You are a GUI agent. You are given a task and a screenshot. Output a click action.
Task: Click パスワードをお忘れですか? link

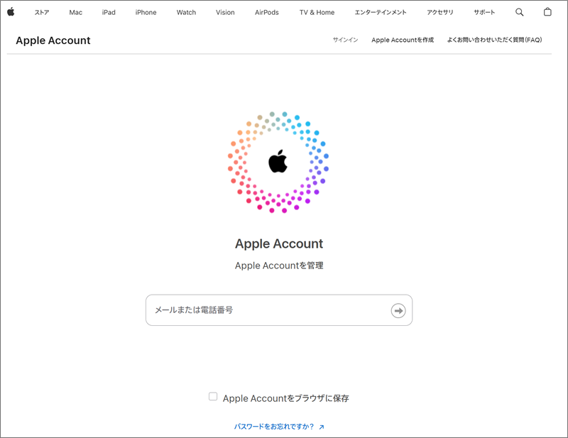coord(274,427)
